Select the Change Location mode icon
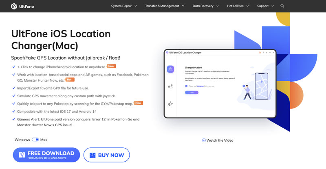The height and width of the screenshot is (169, 326). click(170, 69)
